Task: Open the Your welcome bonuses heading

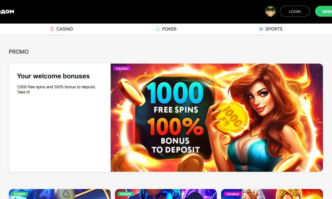Action: point(53,76)
